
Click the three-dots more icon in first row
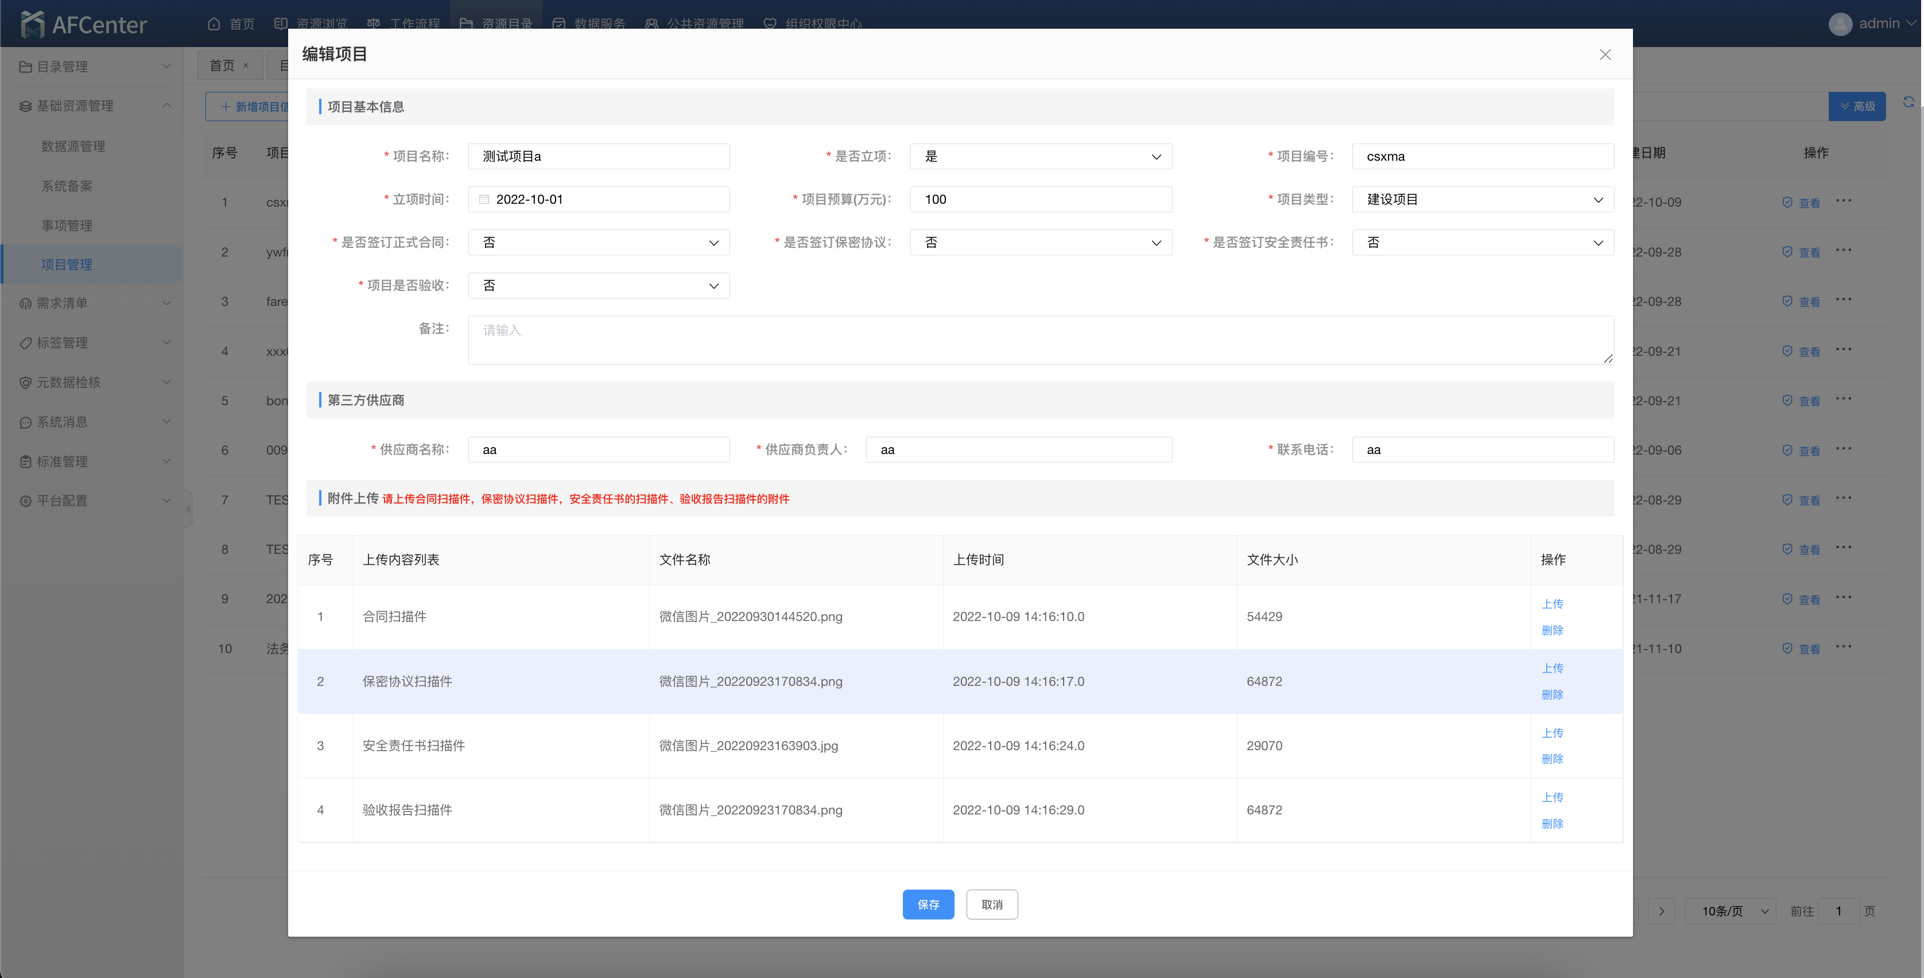[x=1843, y=201]
